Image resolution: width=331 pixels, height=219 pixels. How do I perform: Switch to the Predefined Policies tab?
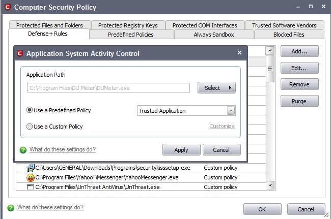(x=131, y=35)
